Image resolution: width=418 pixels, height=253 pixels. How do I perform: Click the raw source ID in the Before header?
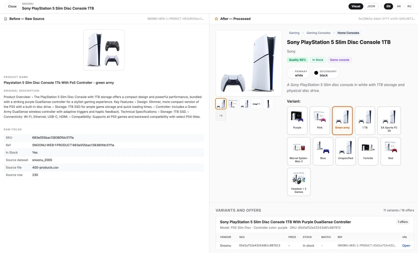[176, 19]
